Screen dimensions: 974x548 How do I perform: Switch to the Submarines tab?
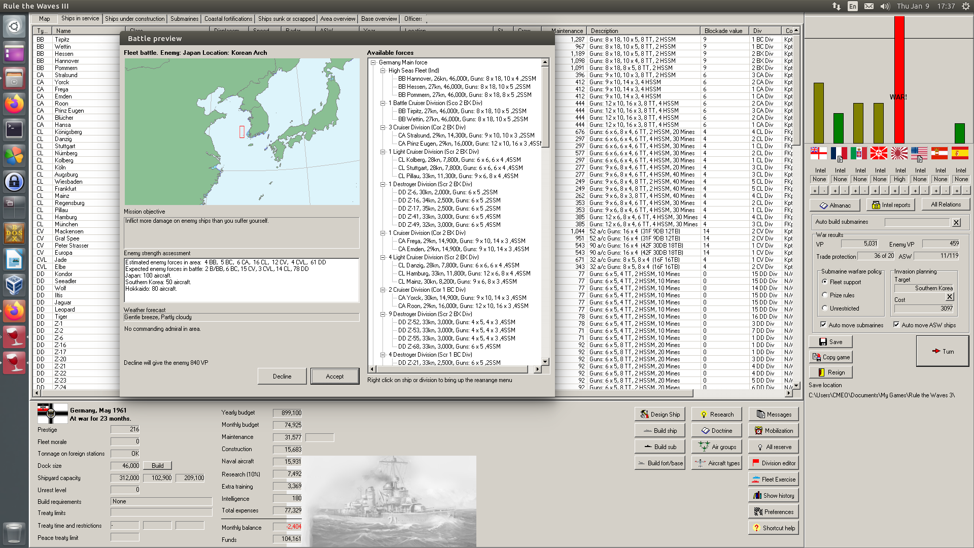coord(185,19)
